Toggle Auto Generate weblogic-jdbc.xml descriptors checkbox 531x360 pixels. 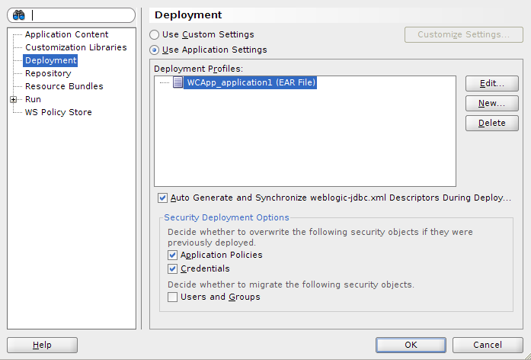click(162, 198)
